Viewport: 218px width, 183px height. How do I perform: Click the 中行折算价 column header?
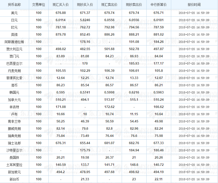coord(159,5)
